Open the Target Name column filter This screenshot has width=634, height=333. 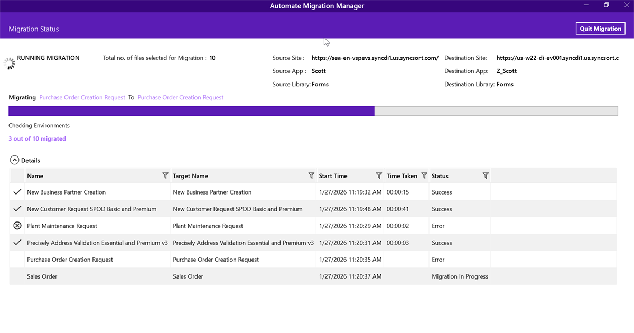(x=311, y=175)
